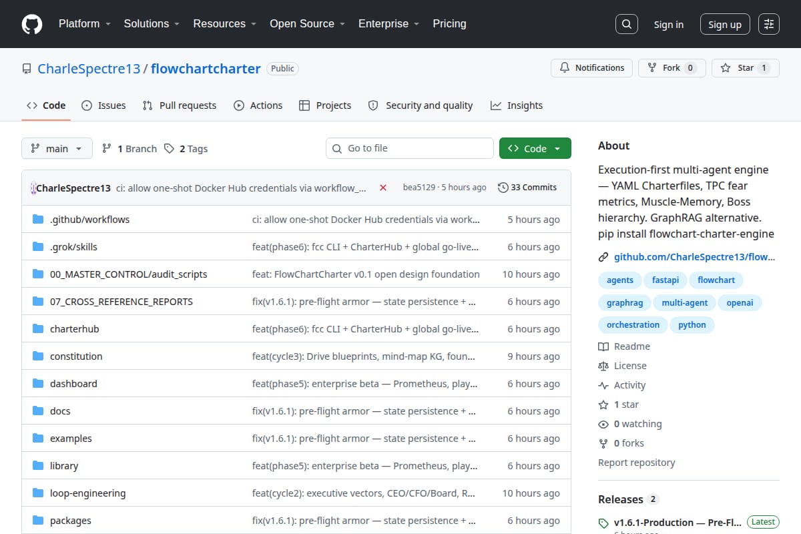Expand the Enterprise menu
The height and width of the screenshot is (534, 801).
[x=388, y=23]
